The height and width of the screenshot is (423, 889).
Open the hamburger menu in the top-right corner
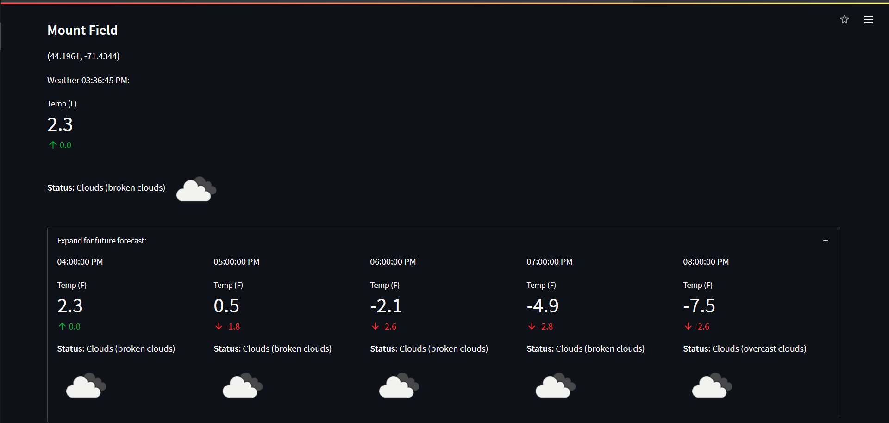(x=869, y=19)
